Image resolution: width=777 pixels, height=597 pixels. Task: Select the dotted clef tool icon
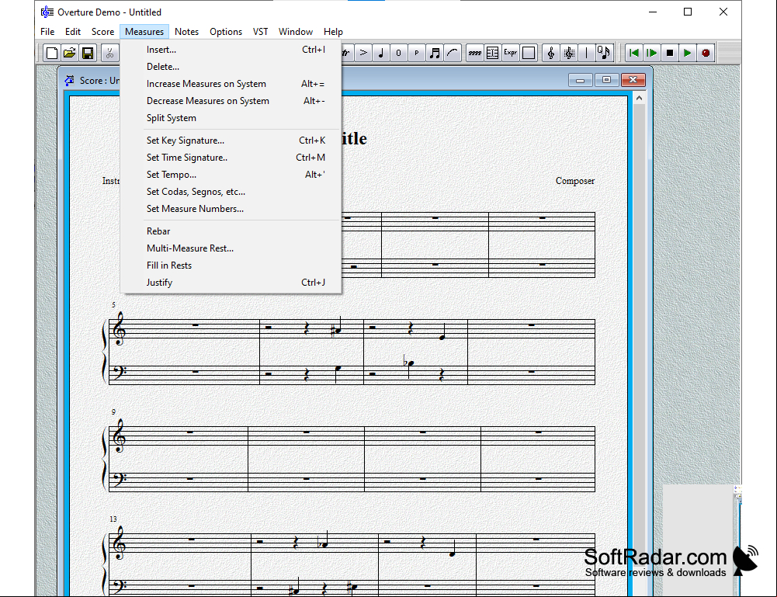[569, 53]
